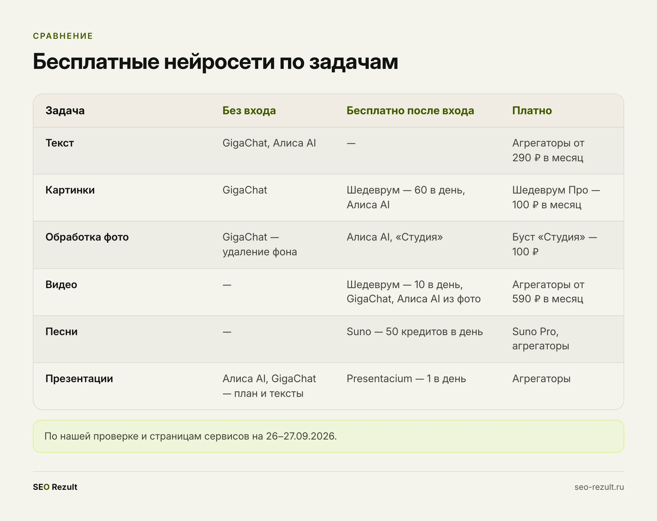Select the "Обработка фото" row label

(87, 237)
